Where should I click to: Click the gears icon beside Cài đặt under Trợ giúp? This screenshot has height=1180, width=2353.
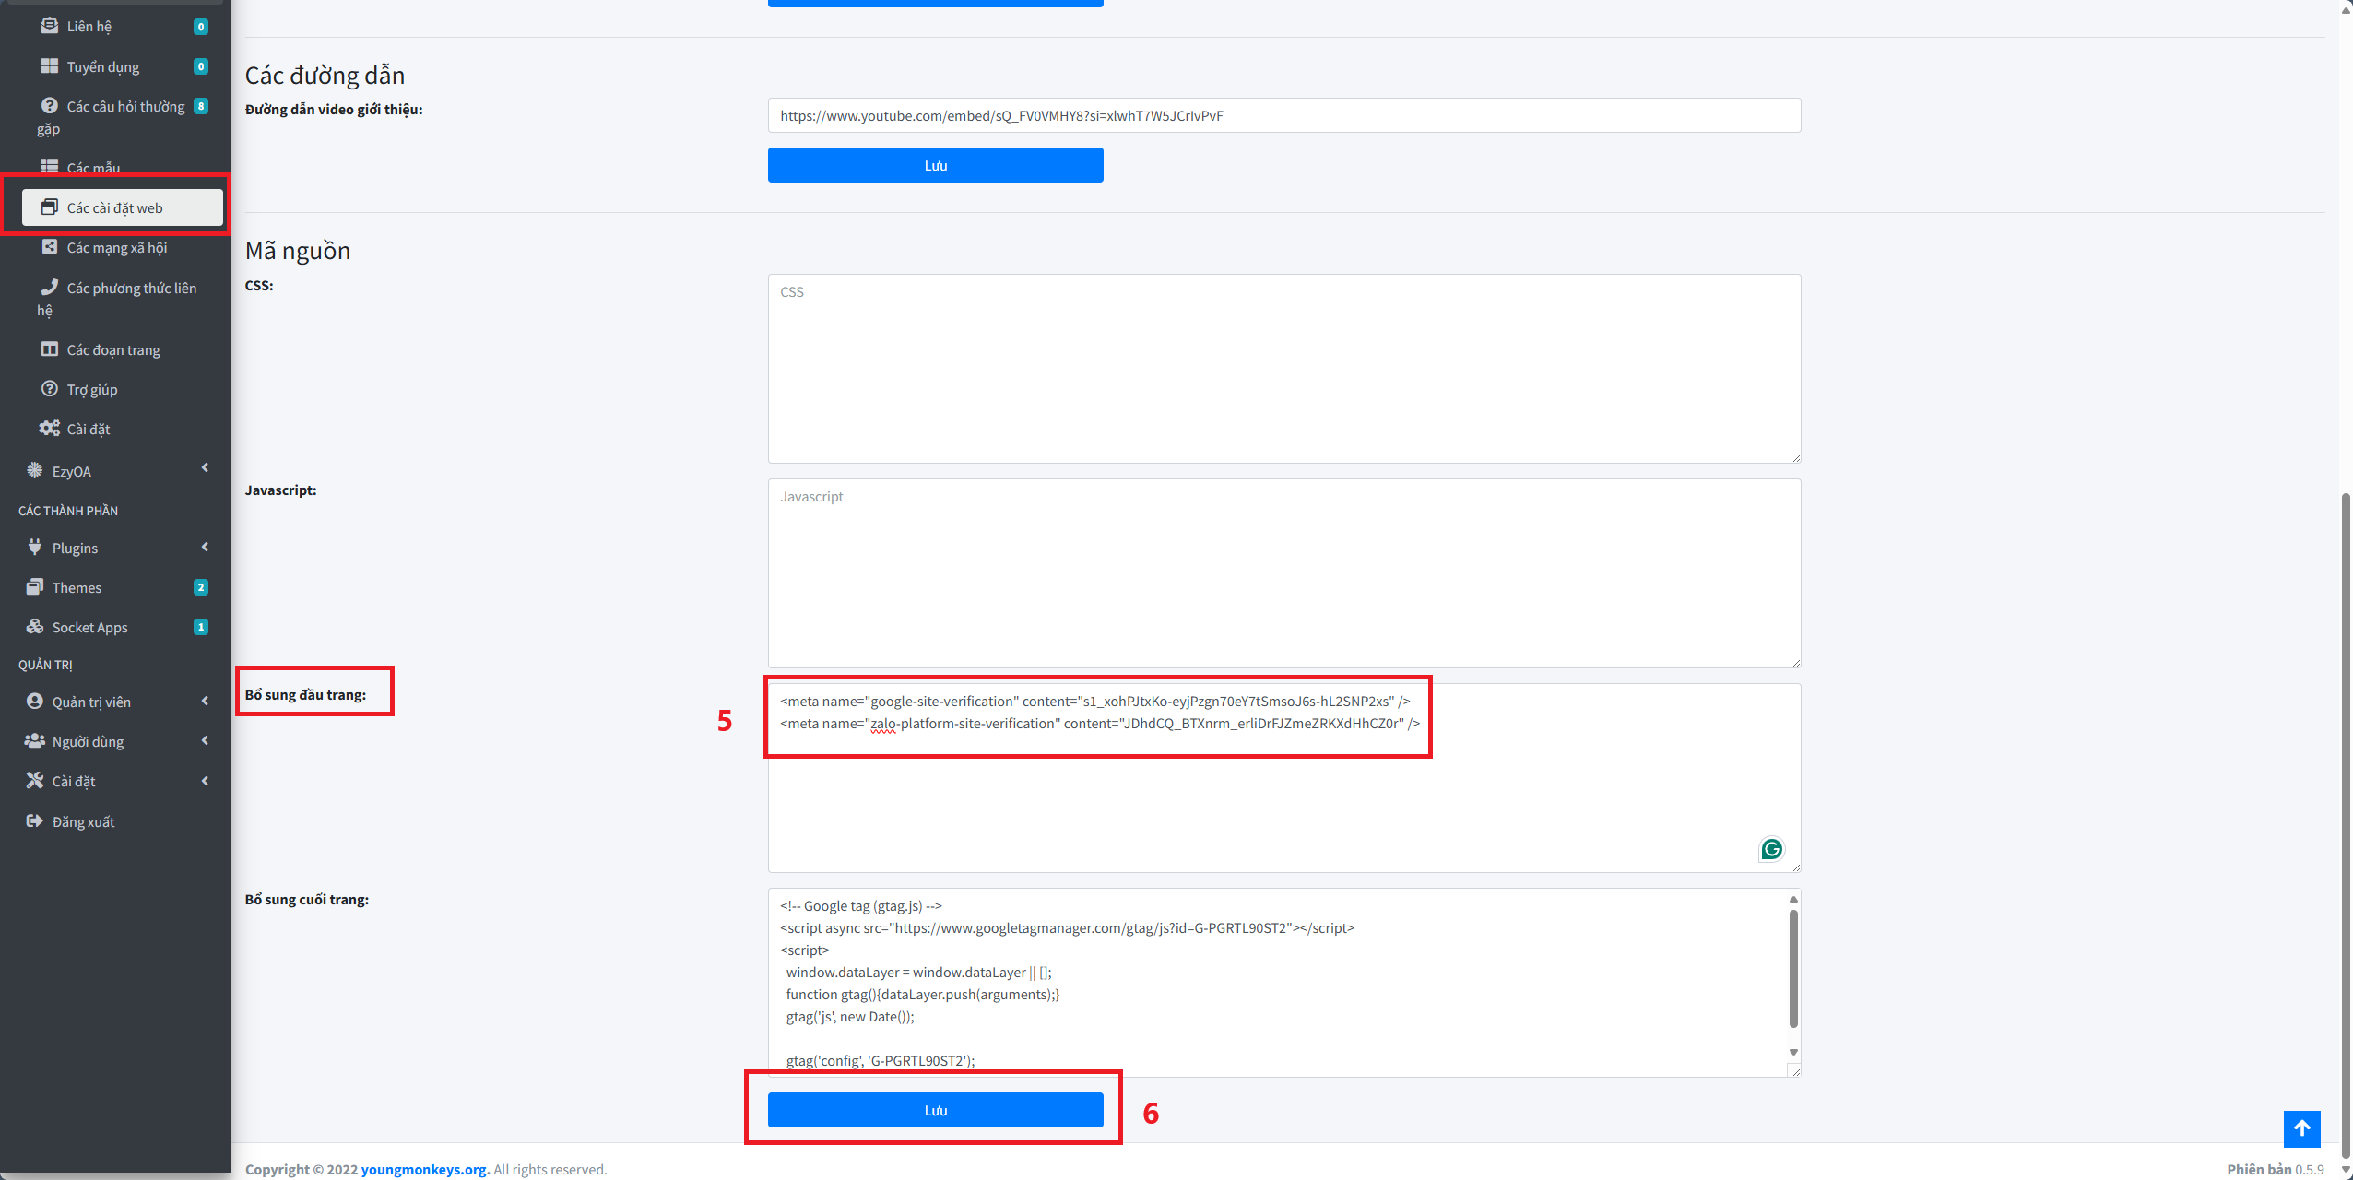click(50, 428)
